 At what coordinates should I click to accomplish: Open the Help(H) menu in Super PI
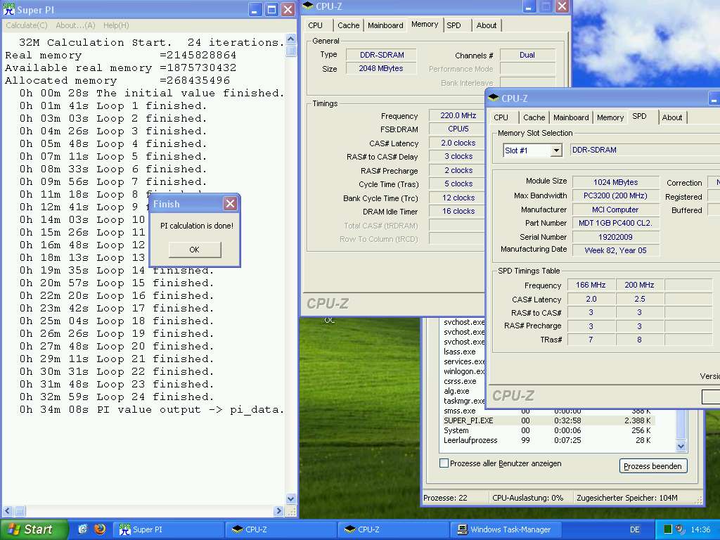116,25
